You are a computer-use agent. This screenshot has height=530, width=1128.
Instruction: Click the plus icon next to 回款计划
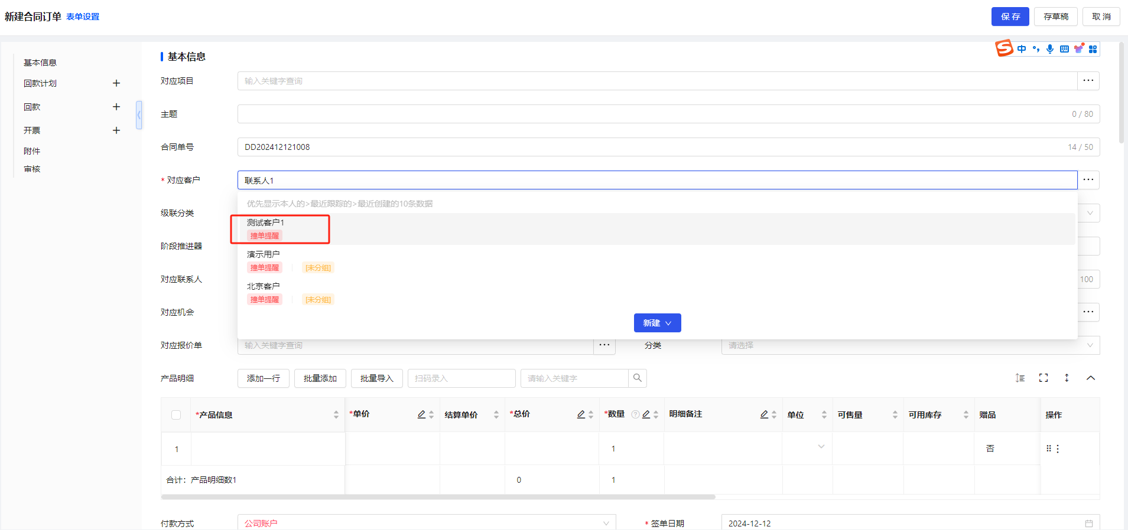pos(116,83)
